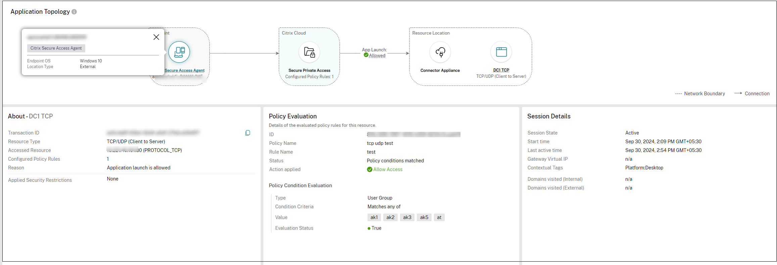This screenshot has width=777, height=265.
Task: Click the Allow Access action text
Action: coord(388,169)
